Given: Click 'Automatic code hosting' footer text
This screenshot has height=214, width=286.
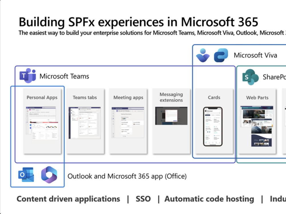Looking at the screenshot, I should pyautogui.click(x=209, y=199).
